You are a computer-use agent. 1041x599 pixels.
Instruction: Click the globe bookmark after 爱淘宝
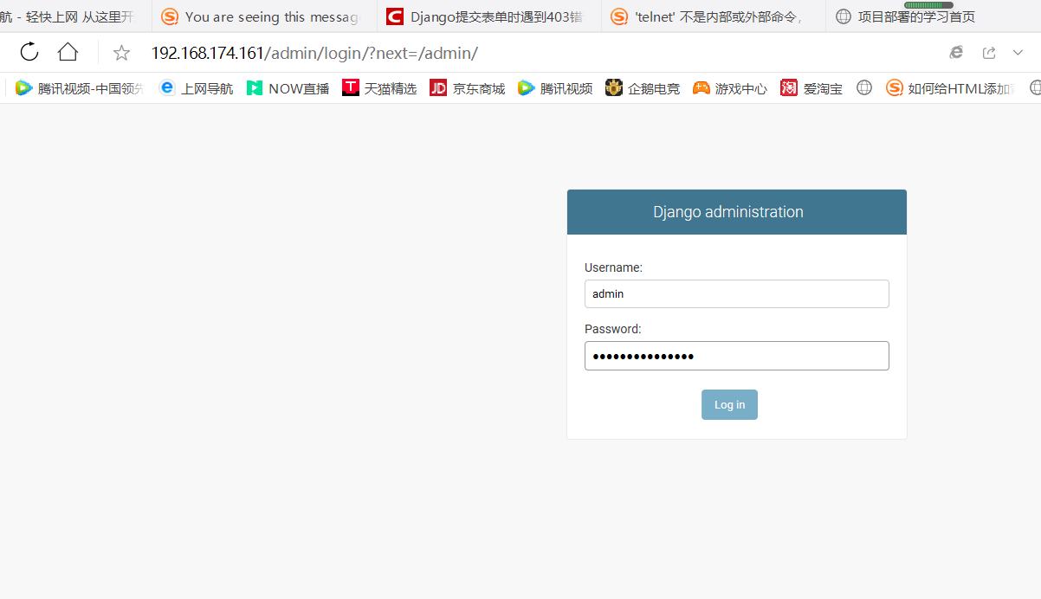(x=864, y=87)
